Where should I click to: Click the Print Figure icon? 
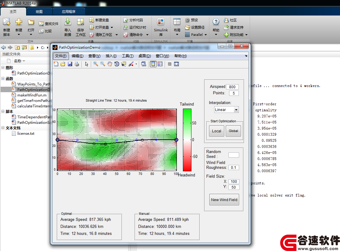(x=77, y=64)
